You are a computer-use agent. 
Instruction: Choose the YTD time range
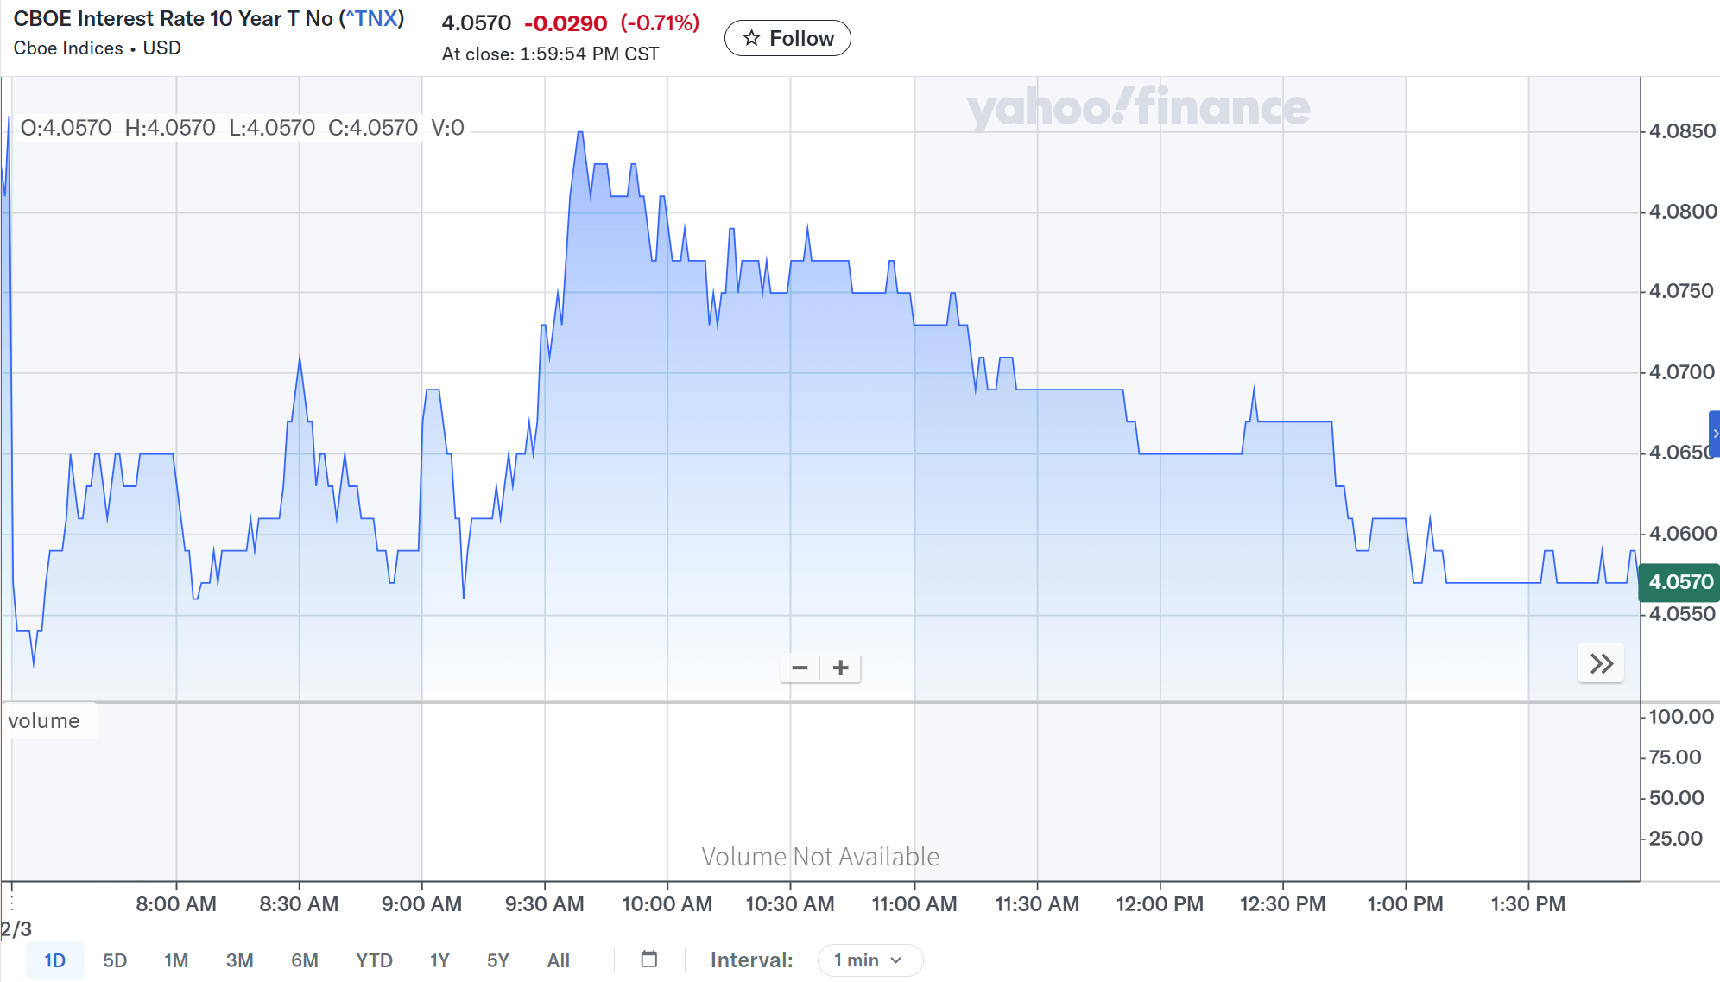coord(374,960)
